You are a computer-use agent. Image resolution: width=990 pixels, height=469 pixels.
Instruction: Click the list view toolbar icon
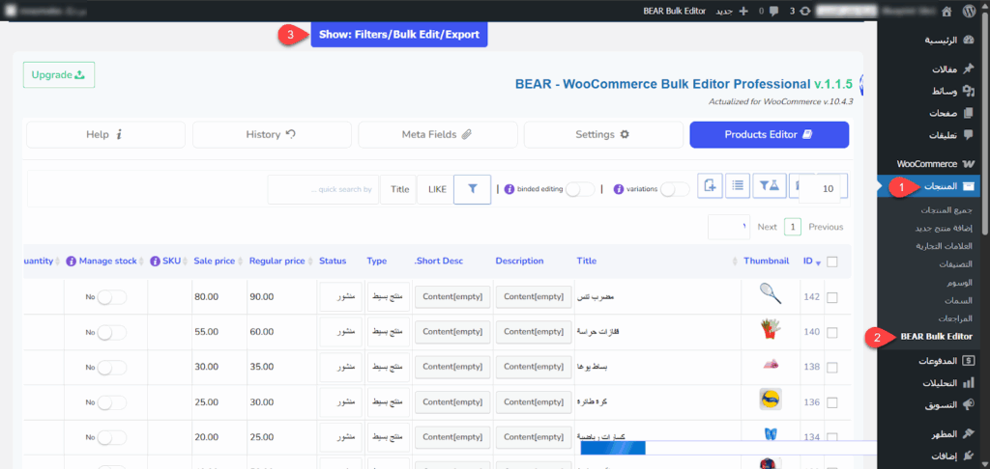click(x=738, y=187)
